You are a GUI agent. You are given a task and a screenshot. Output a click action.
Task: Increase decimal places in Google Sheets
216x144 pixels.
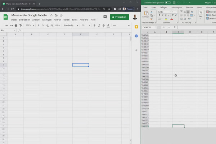pos(52,26)
